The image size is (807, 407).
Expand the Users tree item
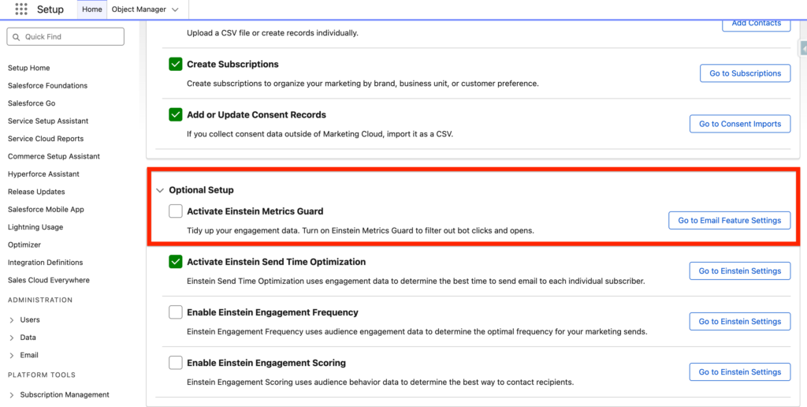(x=12, y=320)
